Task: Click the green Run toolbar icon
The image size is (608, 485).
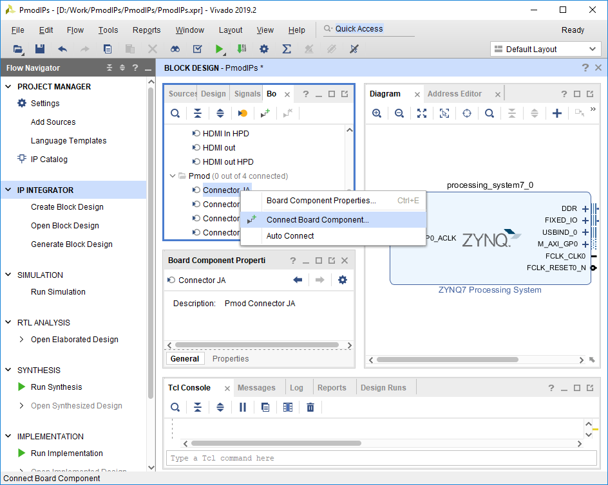Action: point(219,49)
